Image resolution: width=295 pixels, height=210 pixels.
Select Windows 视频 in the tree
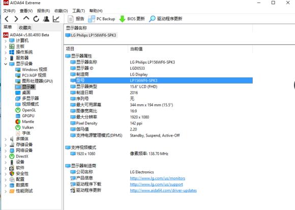pyautogui.click(x=31, y=69)
